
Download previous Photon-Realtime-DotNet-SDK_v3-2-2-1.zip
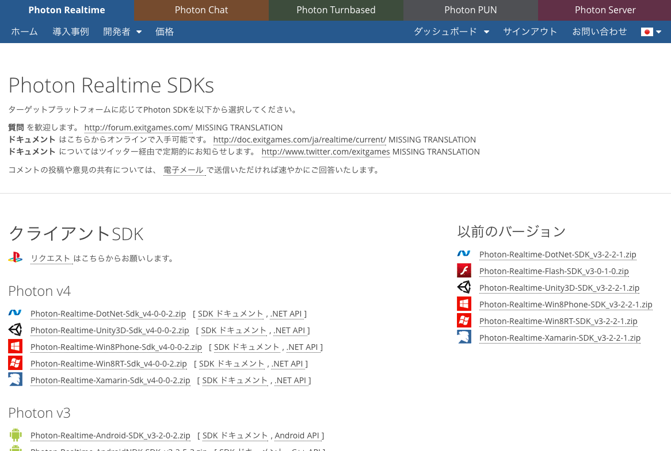(558, 255)
